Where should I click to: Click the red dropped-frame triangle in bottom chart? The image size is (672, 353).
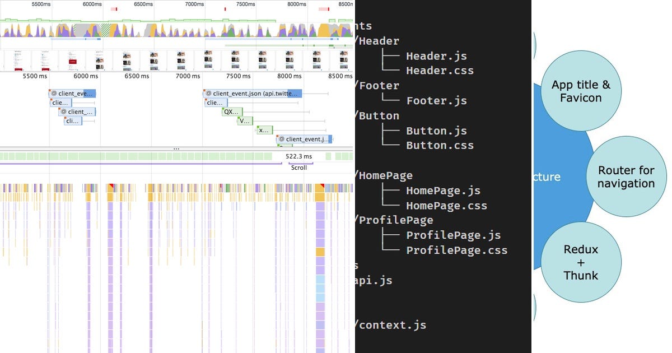[x=110, y=185]
